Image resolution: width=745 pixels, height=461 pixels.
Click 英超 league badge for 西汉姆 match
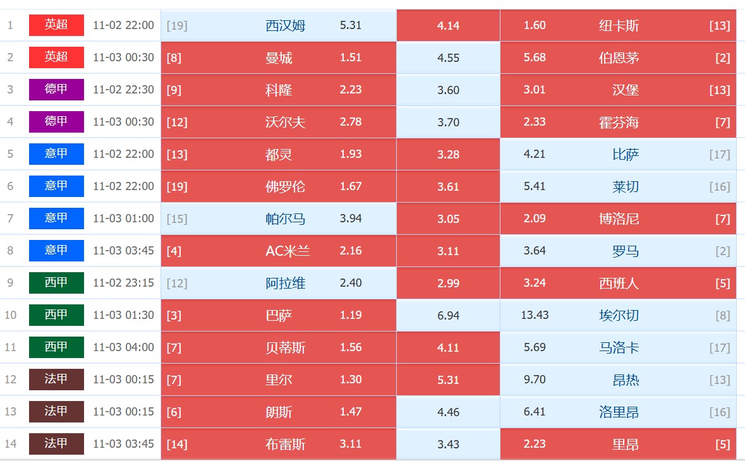click(56, 25)
